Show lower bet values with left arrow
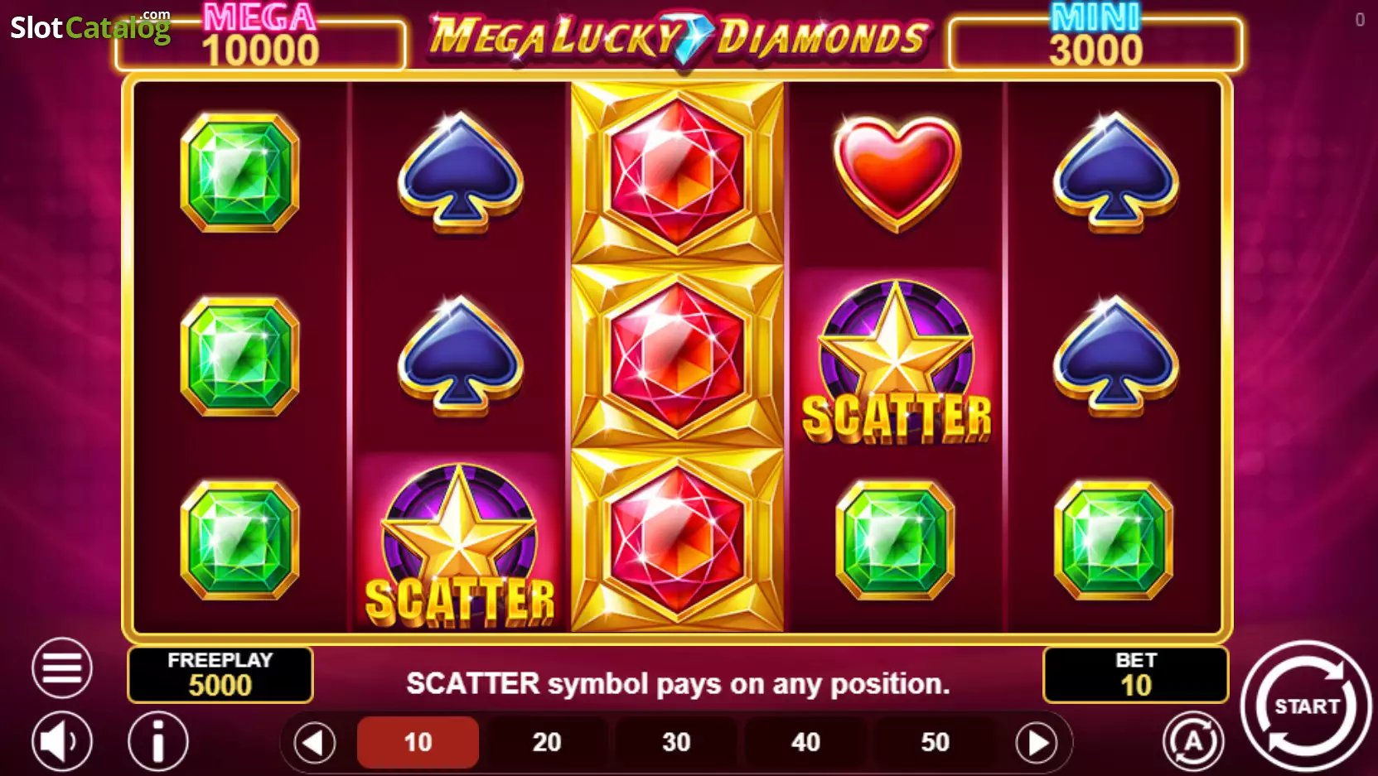Viewport: 1378px width, 776px height. click(x=315, y=743)
